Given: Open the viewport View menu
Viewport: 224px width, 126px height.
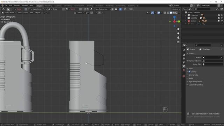Looking at the screenshot, I should tap(20, 13).
